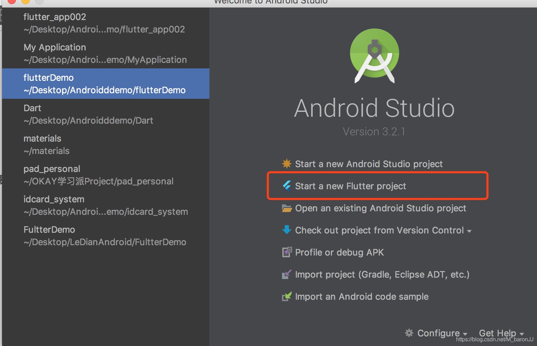Start a new Flutter project
537x346 pixels.
tap(350, 186)
